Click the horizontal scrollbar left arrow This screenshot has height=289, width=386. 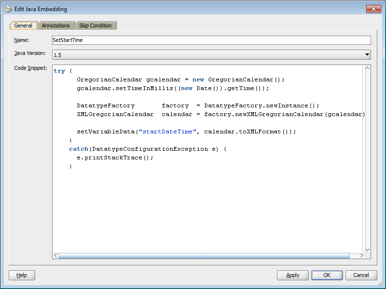click(55, 256)
